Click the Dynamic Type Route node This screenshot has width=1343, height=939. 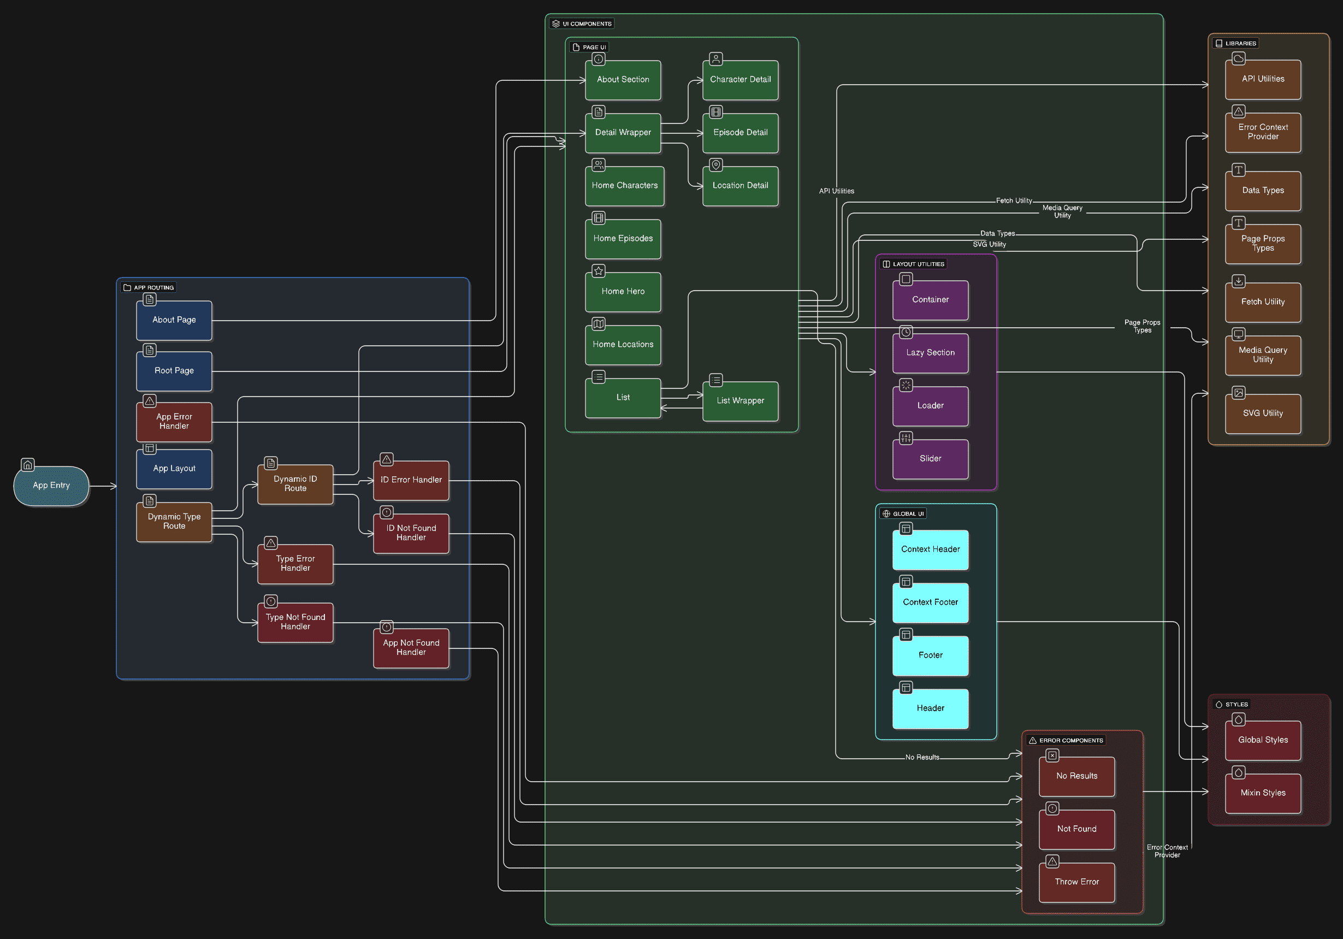[174, 521]
